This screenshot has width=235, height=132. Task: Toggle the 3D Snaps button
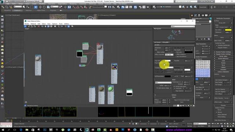[x=74, y=7]
